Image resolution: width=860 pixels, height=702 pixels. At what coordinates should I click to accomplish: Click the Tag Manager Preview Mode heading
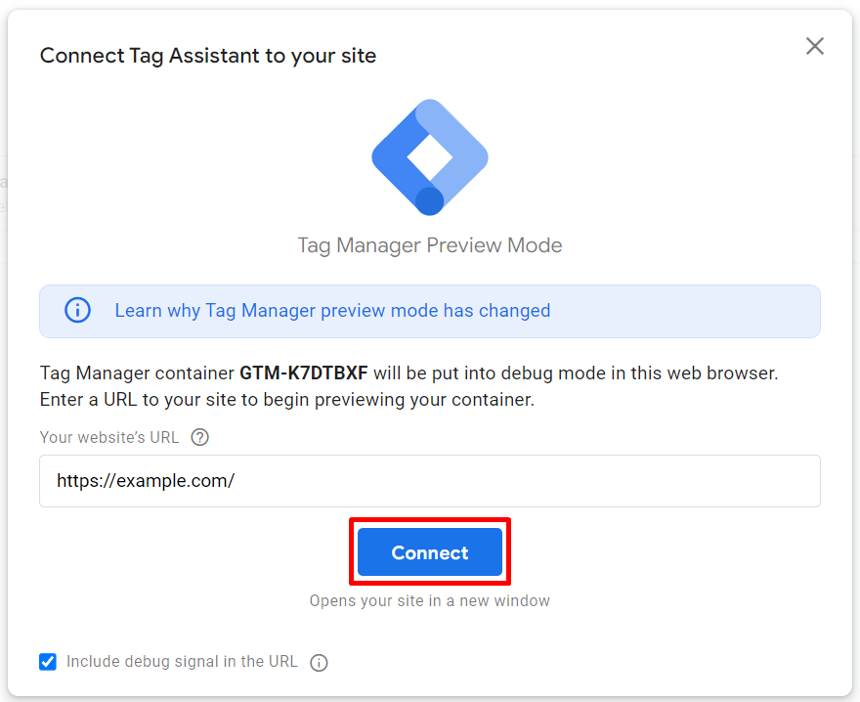tap(430, 244)
